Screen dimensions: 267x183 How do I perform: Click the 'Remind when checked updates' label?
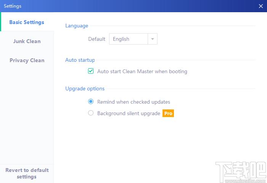tap(133, 102)
